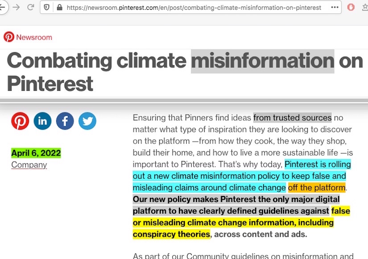Go forward with the forward arrow
368x259 pixels.
[x=16, y=7]
